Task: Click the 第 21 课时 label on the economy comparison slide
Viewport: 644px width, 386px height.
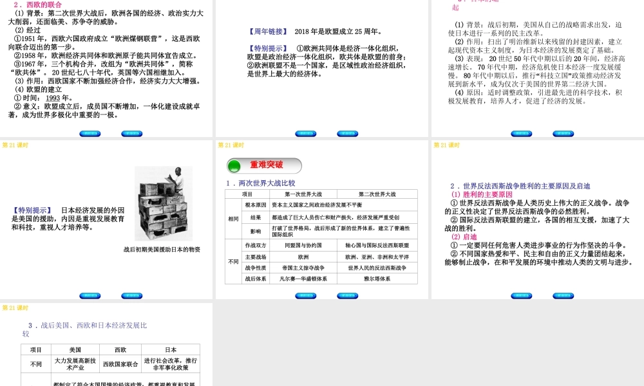Action: (15, 308)
